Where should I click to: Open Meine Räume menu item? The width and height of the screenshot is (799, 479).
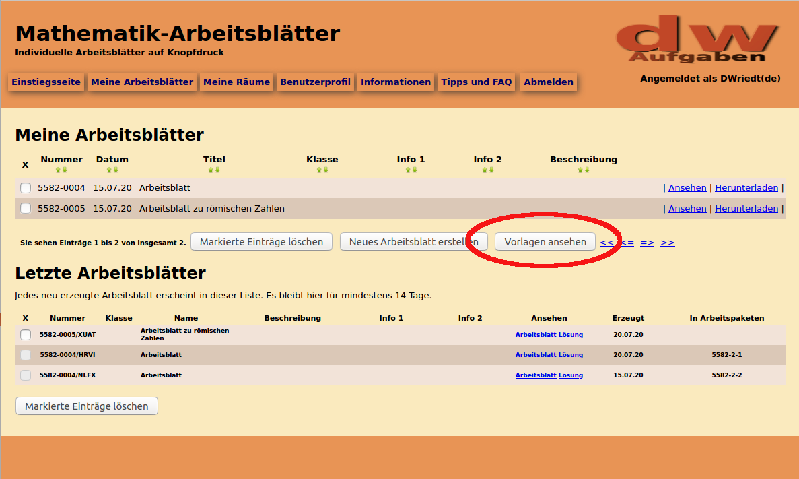(x=236, y=82)
